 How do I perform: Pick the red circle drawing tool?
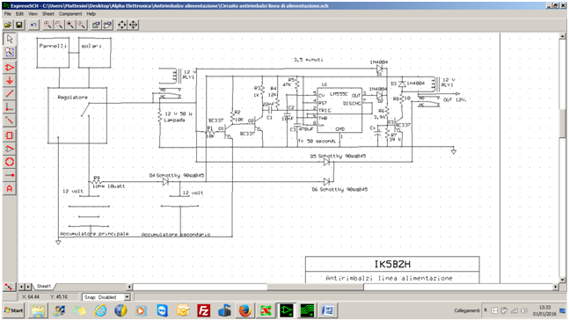10,162
